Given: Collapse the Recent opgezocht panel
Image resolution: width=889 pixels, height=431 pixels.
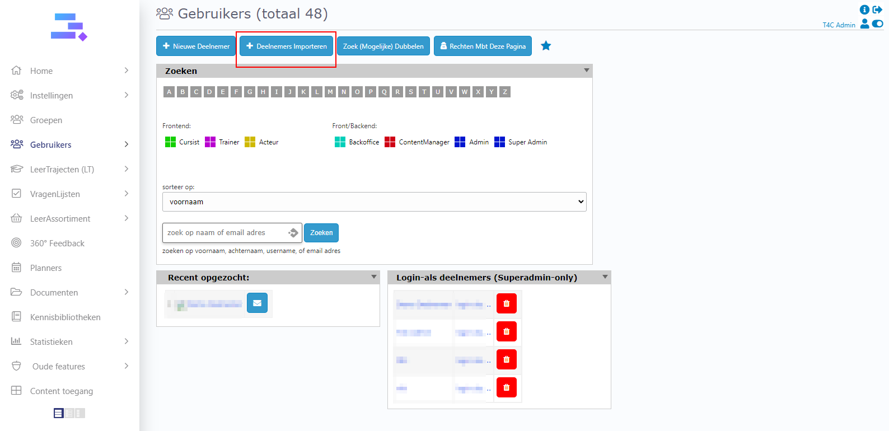Looking at the screenshot, I should click(373, 277).
